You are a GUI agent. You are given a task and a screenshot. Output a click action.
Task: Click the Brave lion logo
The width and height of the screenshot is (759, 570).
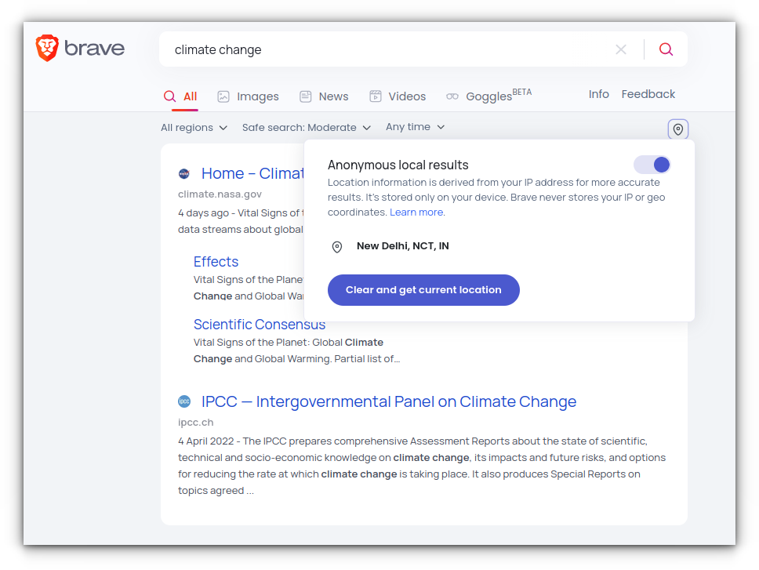[x=47, y=48]
